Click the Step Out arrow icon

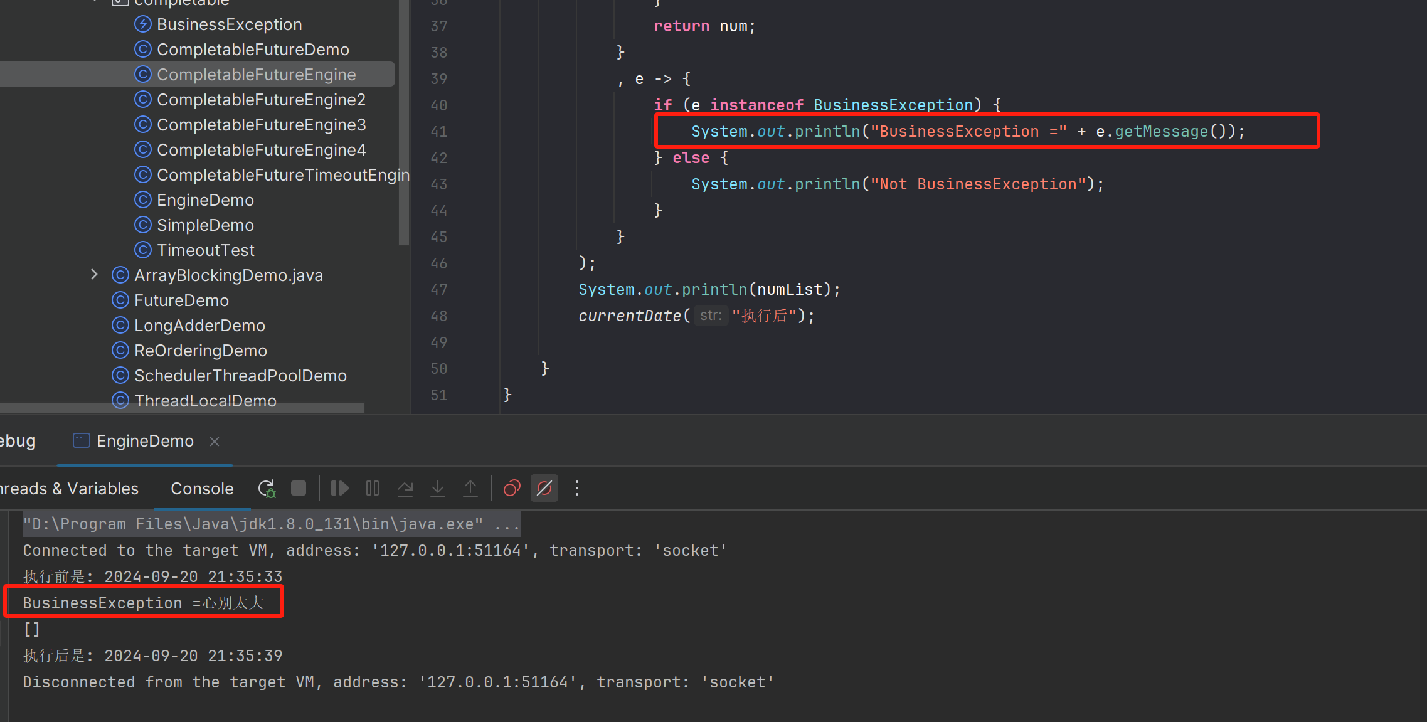(x=470, y=488)
